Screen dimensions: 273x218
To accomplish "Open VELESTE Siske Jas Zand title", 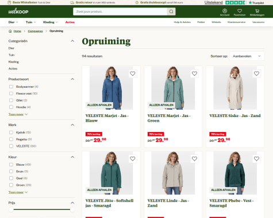I will click(x=235, y=116).
